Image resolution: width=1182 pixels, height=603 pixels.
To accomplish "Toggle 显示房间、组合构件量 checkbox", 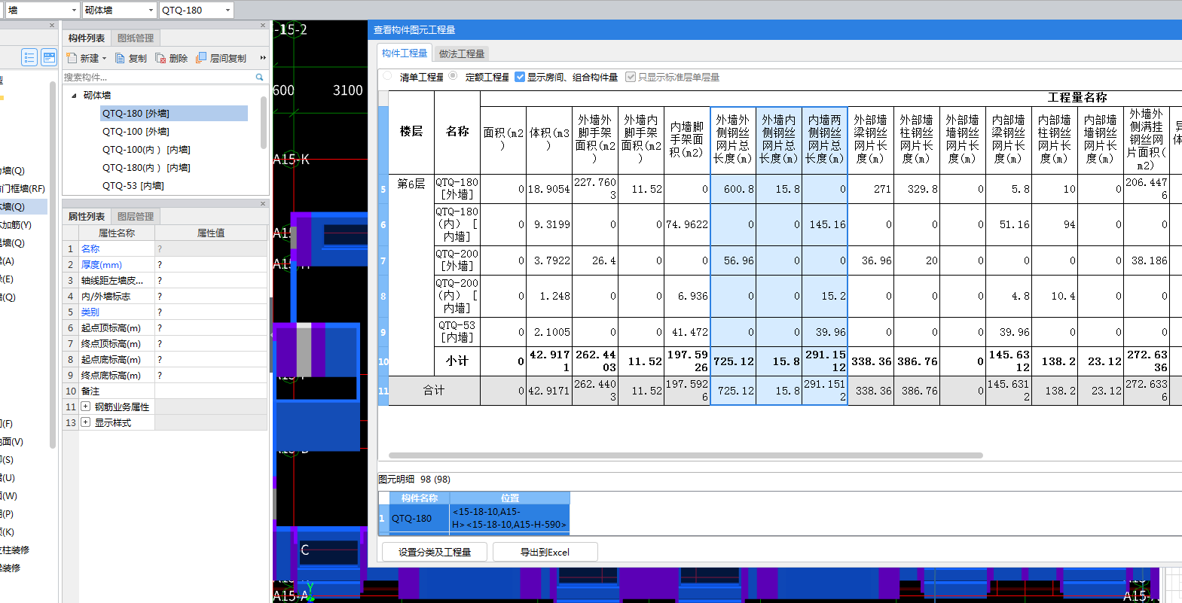I will point(520,77).
